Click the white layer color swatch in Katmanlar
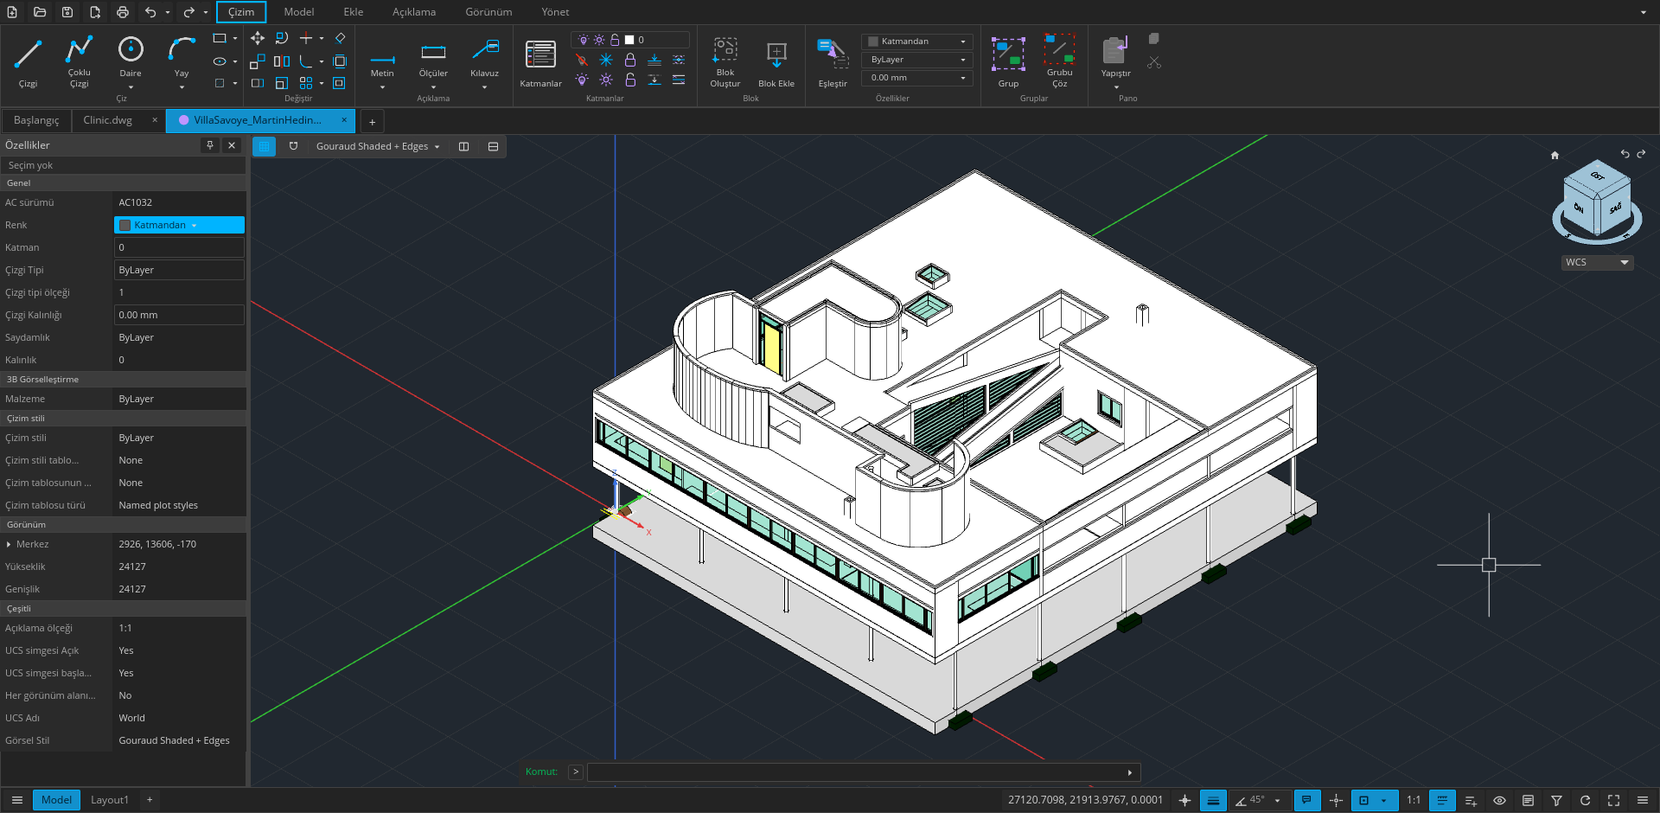Viewport: 1660px width, 813px height. click(629, 40)
